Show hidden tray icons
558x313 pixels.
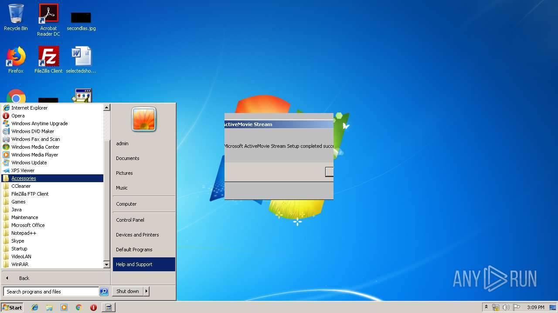point(486,307)
